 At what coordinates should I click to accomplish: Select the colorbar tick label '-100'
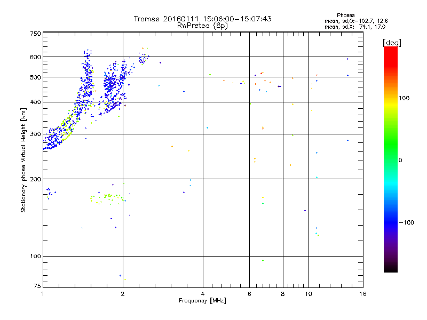click(x=406, y=222)
